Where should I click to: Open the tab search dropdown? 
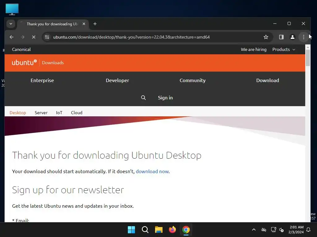pyautogui.click(x=11, y=24)
